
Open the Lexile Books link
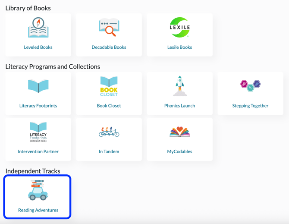tap(180, 47)
